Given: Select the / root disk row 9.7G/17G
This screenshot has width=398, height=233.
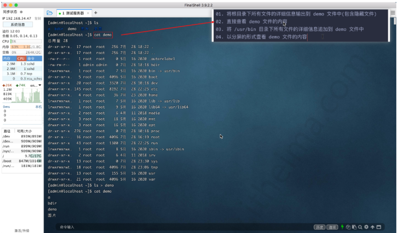Looking at the screenshot, I should click(x=22, y=156).
